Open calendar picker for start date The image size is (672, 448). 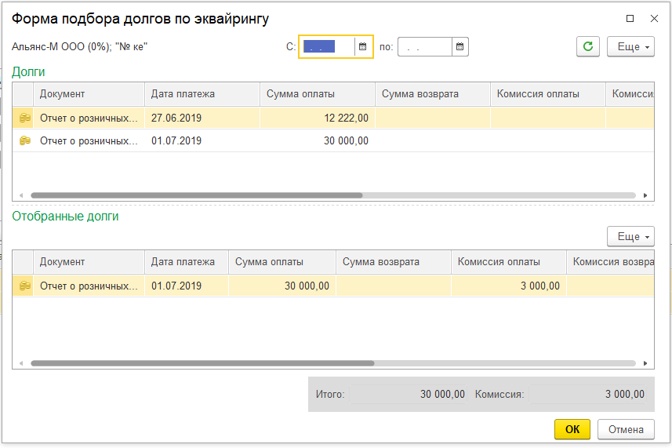362,47
